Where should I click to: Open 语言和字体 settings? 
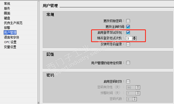coord(12,38)
